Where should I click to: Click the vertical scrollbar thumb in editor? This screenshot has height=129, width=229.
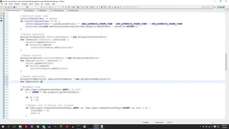tap(226, 62)
